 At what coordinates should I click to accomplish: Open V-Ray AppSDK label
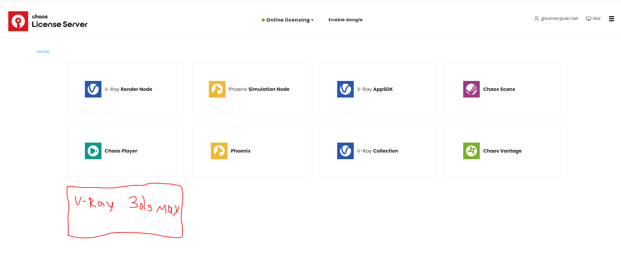(x=375, y=89)
